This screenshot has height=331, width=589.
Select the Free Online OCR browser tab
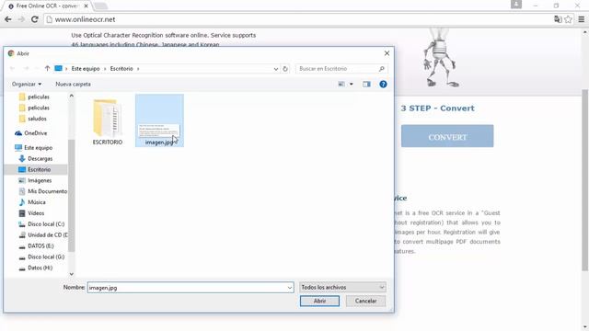pos(47,6)
